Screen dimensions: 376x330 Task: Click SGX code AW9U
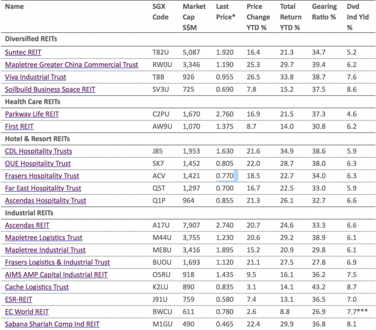(x=162, y=126)
